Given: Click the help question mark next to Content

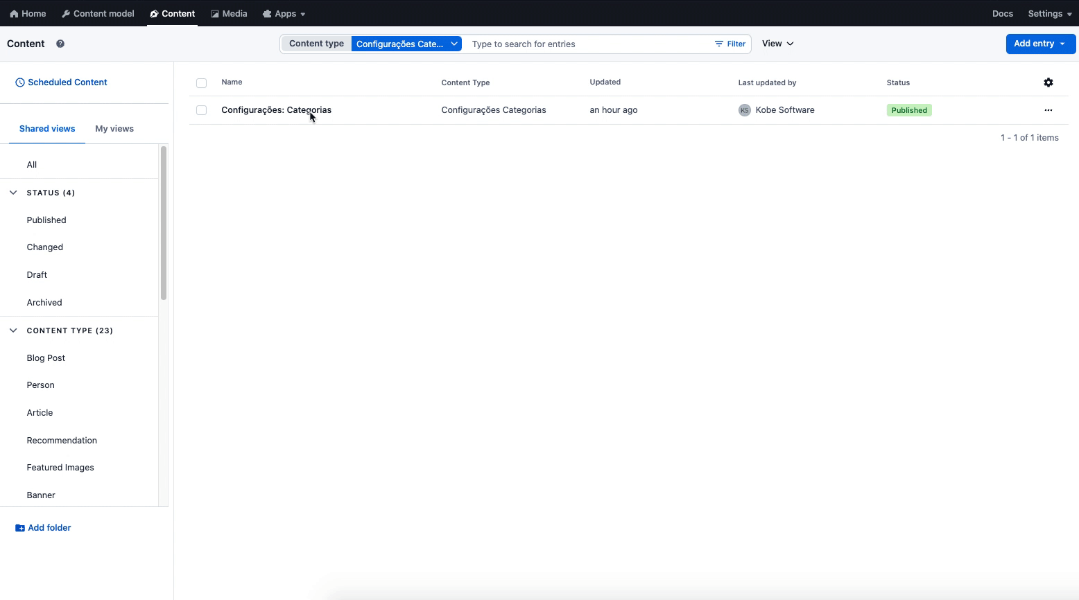Looking at the screenshot, I should [x=60, y=44].
